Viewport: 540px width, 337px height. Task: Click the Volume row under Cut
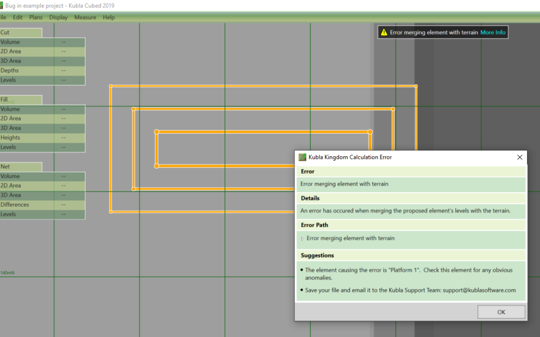point(42,42)
